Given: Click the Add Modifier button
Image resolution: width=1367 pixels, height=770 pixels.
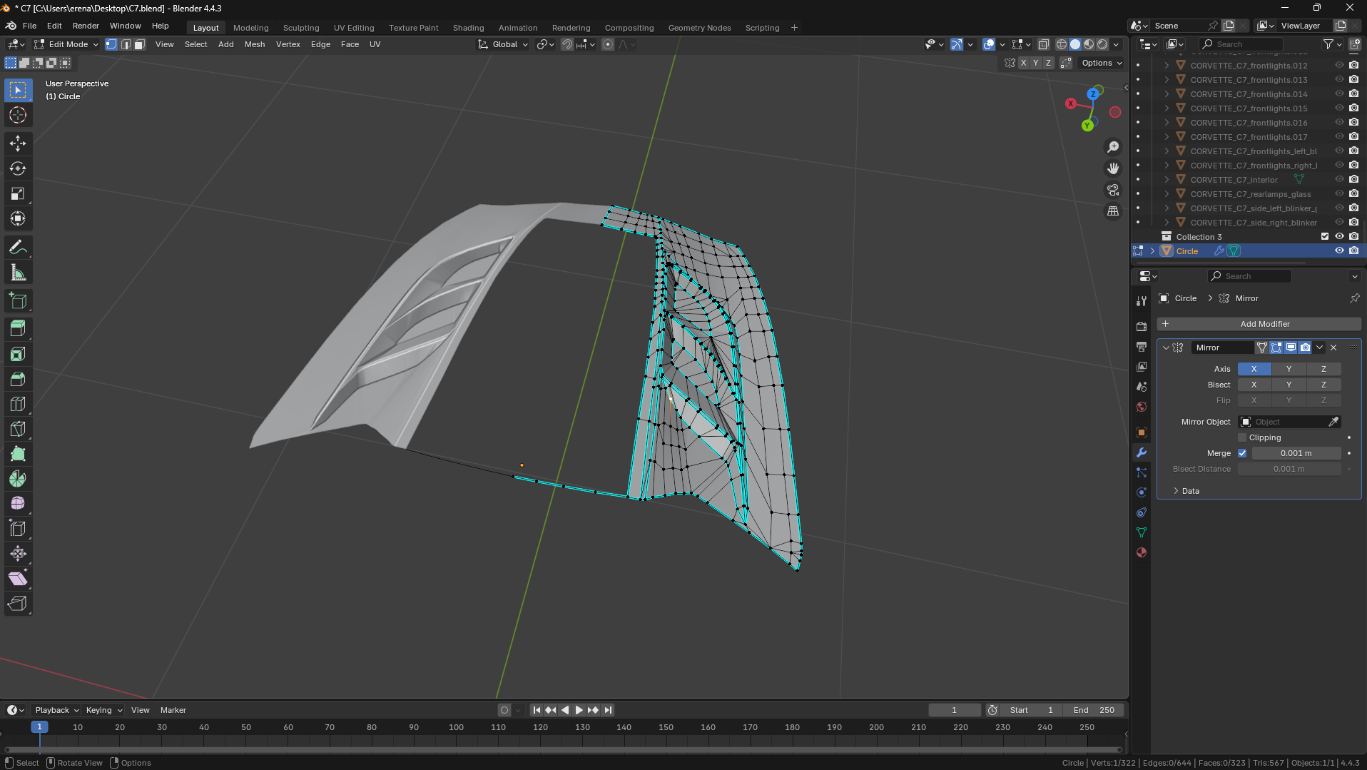Looking at the screenshot, I should (x=1259, y=324).
